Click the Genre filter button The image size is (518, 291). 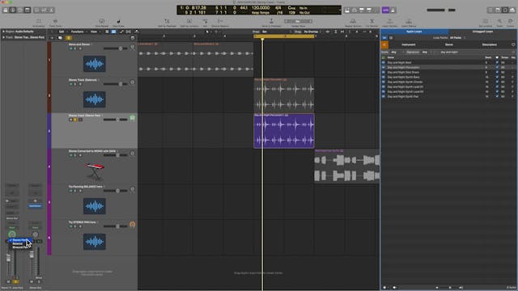click(x=449, y=44)
